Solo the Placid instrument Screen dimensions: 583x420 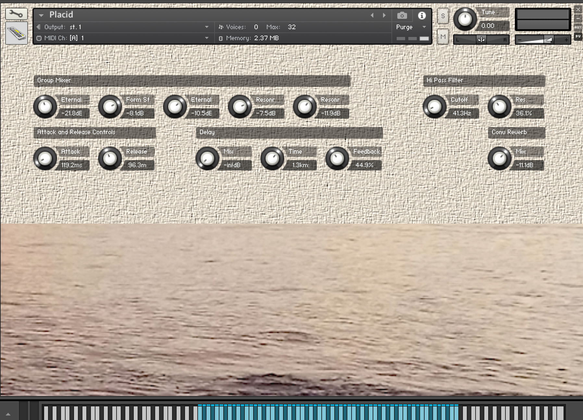[x=443, y=16]
